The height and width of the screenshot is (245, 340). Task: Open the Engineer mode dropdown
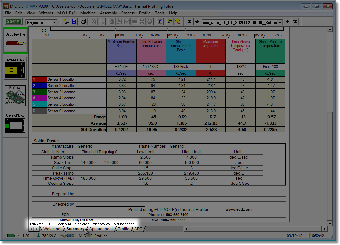coord(54,22)
